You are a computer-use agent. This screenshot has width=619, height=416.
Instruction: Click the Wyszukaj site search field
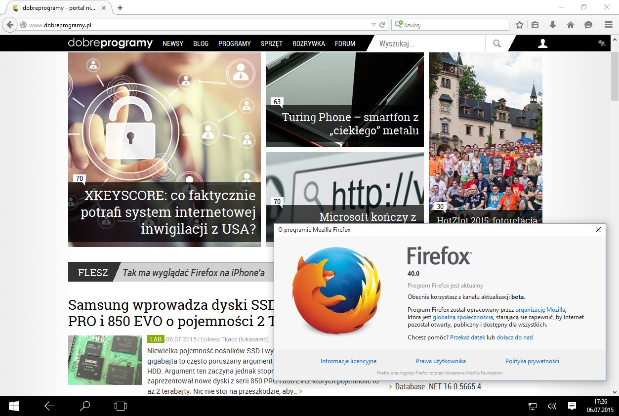[430, 43]
